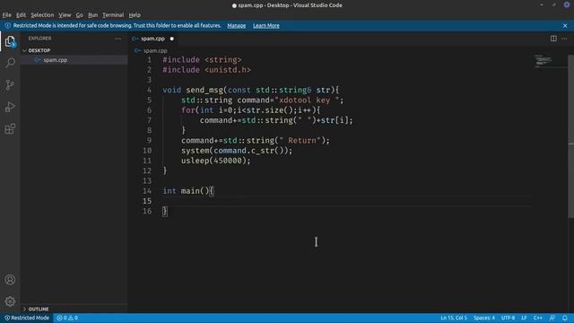Click errors and warnings count in status bar
The height and width of the screenshot is (323, 574).
pos(67,318)
